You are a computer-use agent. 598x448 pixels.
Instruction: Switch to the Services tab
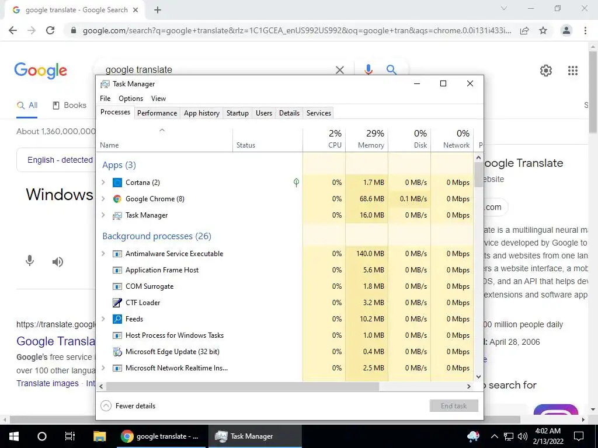point(319,113)
